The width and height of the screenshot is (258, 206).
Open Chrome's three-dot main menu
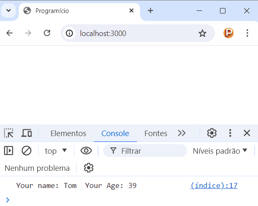(x=247, y=33)
